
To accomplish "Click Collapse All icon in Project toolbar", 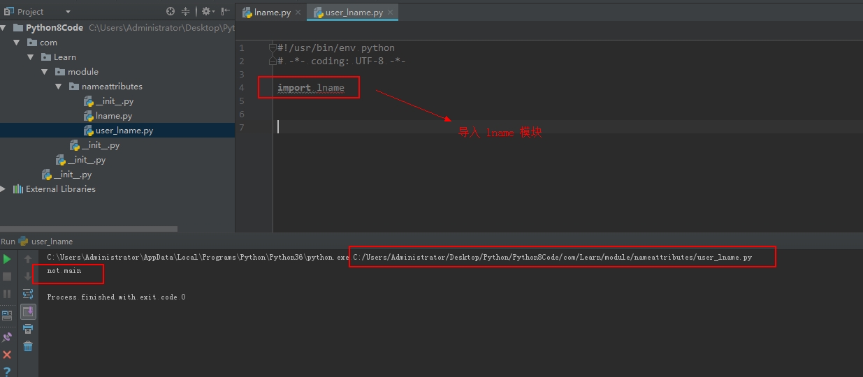I will coord(186,12).
